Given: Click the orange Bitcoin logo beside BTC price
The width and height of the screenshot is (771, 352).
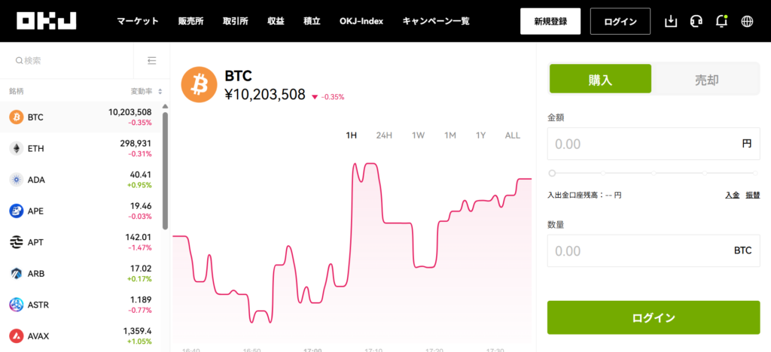Looking at the screenshot, I should pyautogui.click(x=200, y=86).
